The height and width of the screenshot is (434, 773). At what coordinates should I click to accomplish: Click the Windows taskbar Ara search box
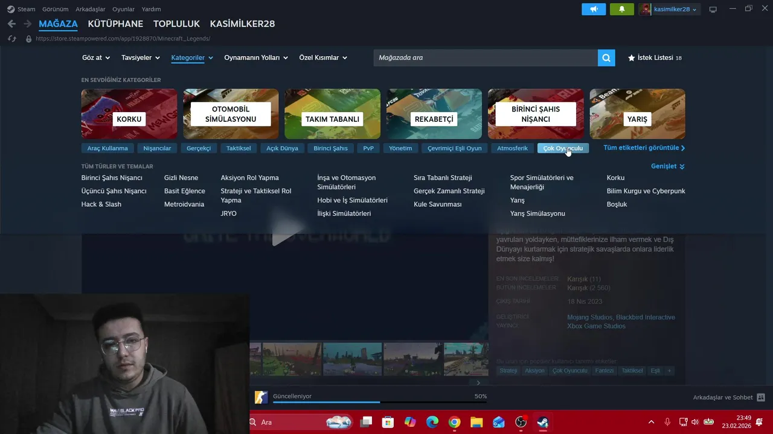click(x=302, y=422)
